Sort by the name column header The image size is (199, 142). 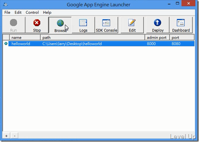coord(25,37)
